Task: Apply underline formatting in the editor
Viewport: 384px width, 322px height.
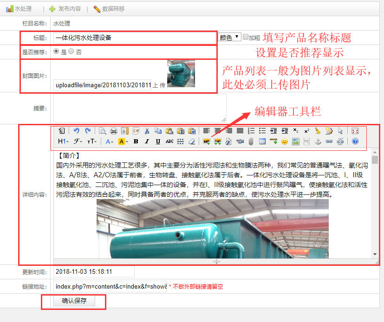Action: [158, 142]
